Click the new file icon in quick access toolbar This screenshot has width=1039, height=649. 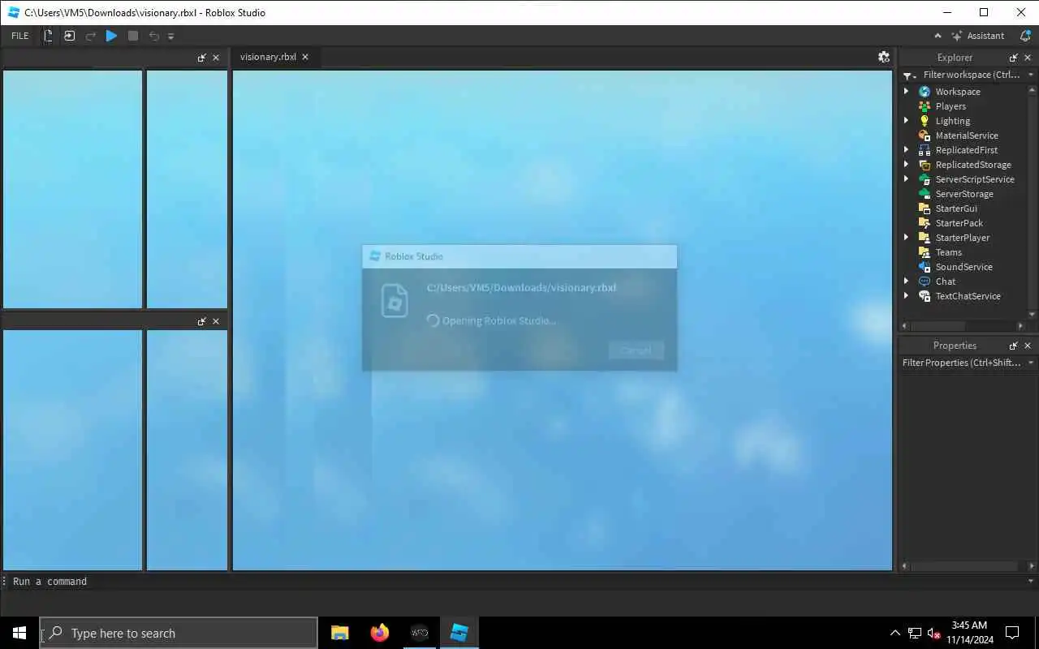[x=49, y=36]
